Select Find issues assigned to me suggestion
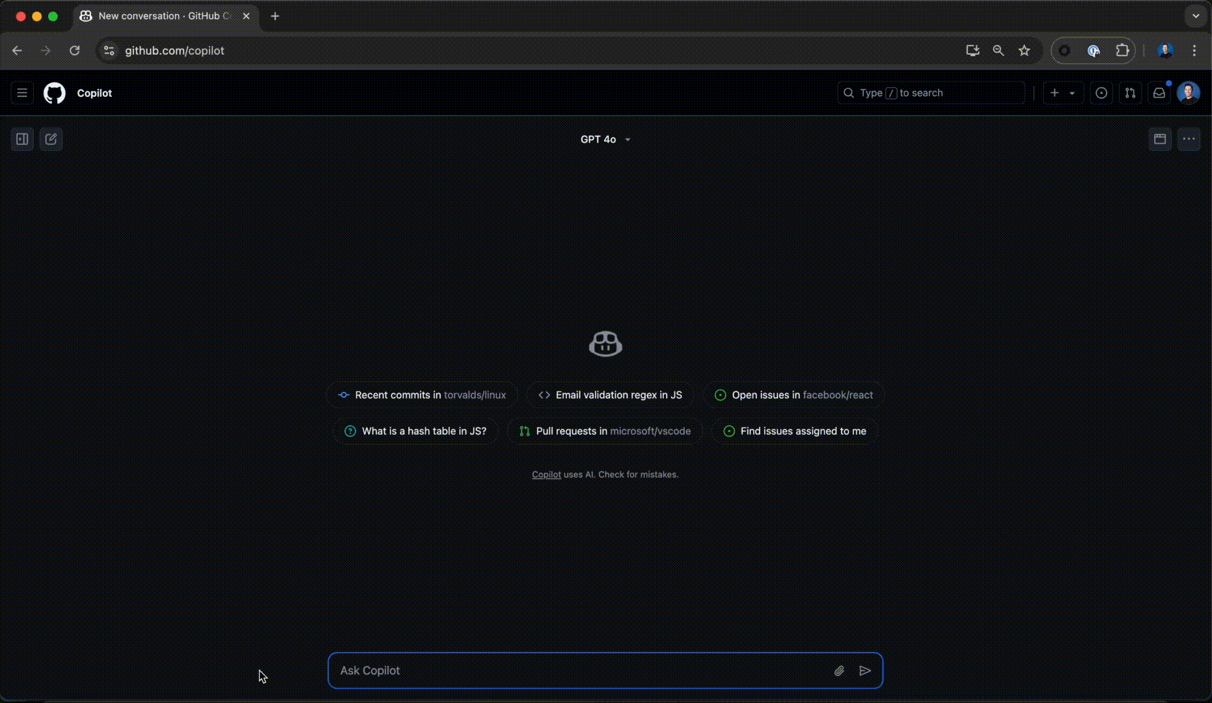This screenshot has width=1212, height=703. click(795, 431)
